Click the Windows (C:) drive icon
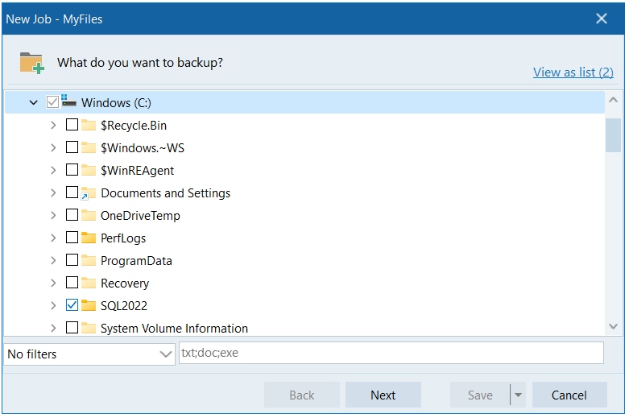Screen dimensions: 629x418 point(68,102)
